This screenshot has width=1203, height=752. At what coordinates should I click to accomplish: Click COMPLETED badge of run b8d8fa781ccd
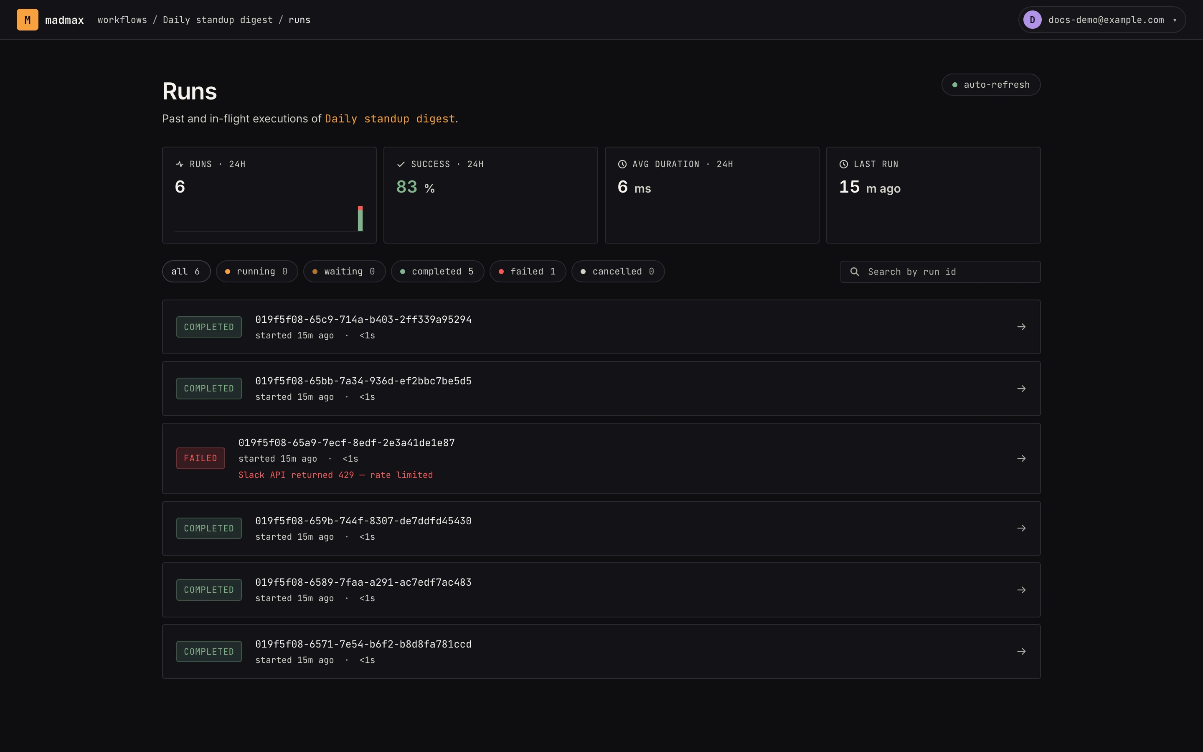coord(209,652)
